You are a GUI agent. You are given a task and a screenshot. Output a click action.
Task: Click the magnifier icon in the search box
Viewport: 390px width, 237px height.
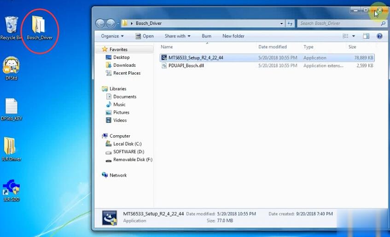pyautogui.click(x=383, y=23)
